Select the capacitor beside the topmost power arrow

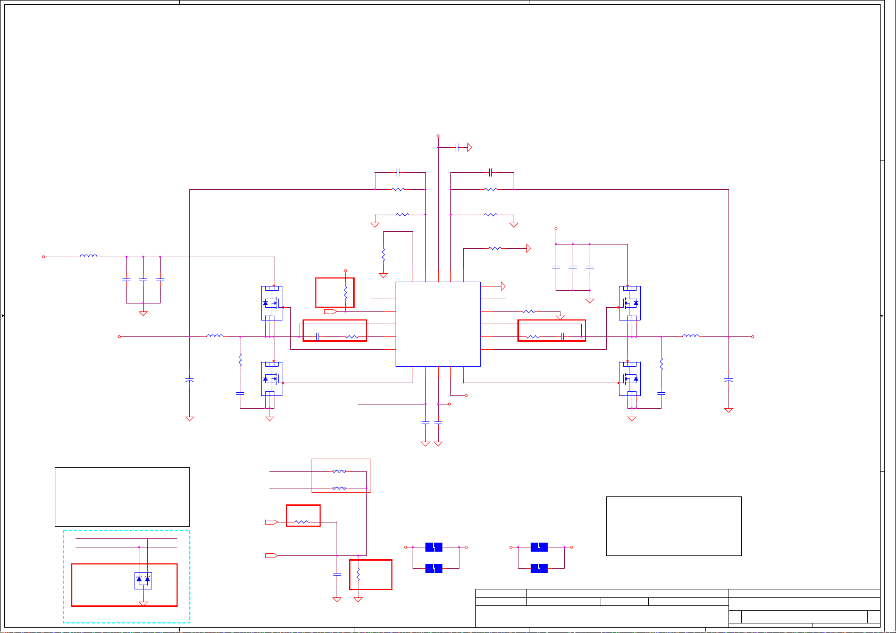pos(457,147)
